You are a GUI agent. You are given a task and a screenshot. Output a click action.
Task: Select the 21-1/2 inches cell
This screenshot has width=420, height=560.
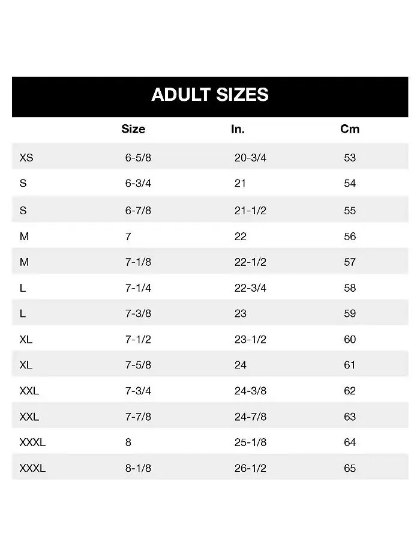(250, 210)
